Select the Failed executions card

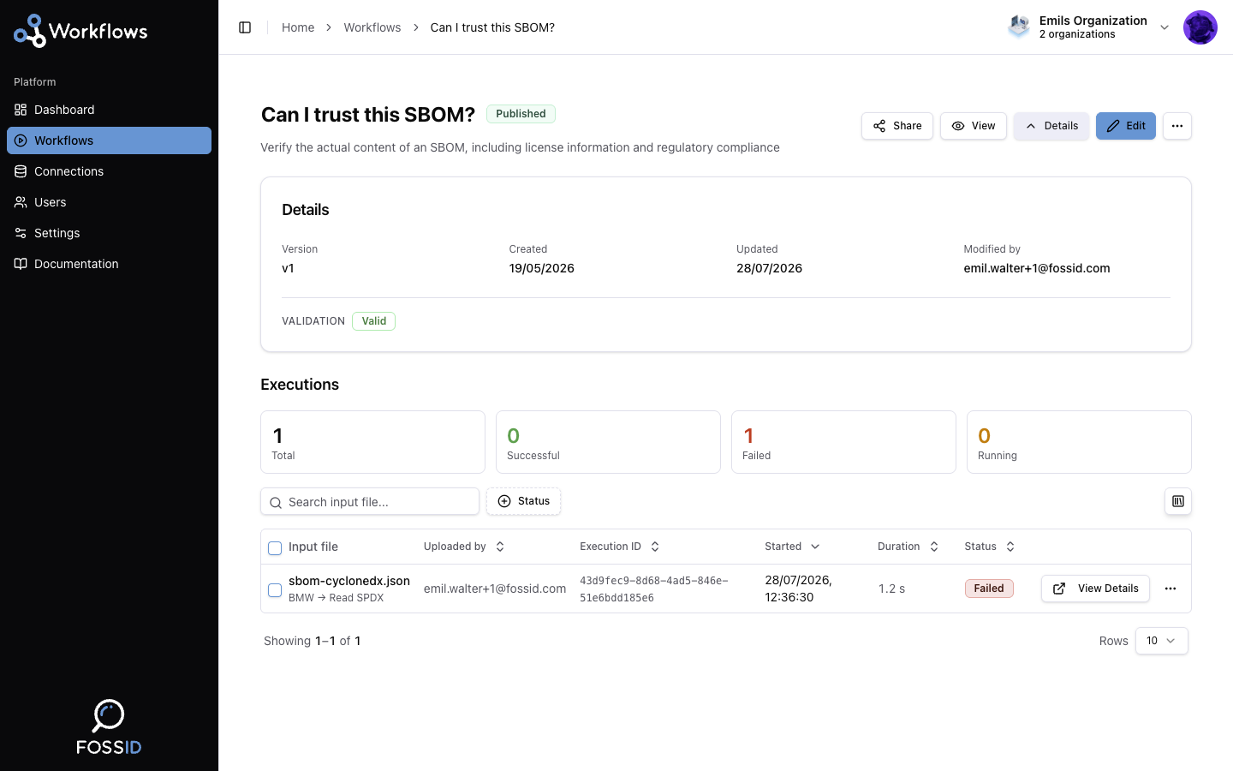[843, 442]
